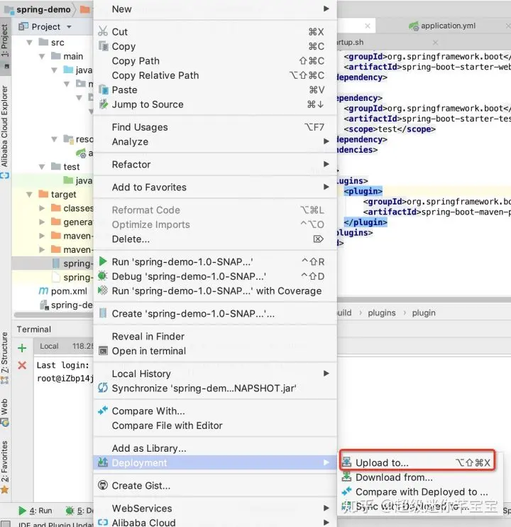Switch to application.yml editor tab
The height and width of the screenshot is (527, 511).
click(448, 26)
